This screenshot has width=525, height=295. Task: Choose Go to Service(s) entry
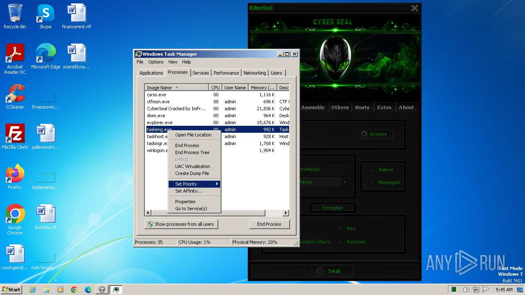(x=194, y=209)
